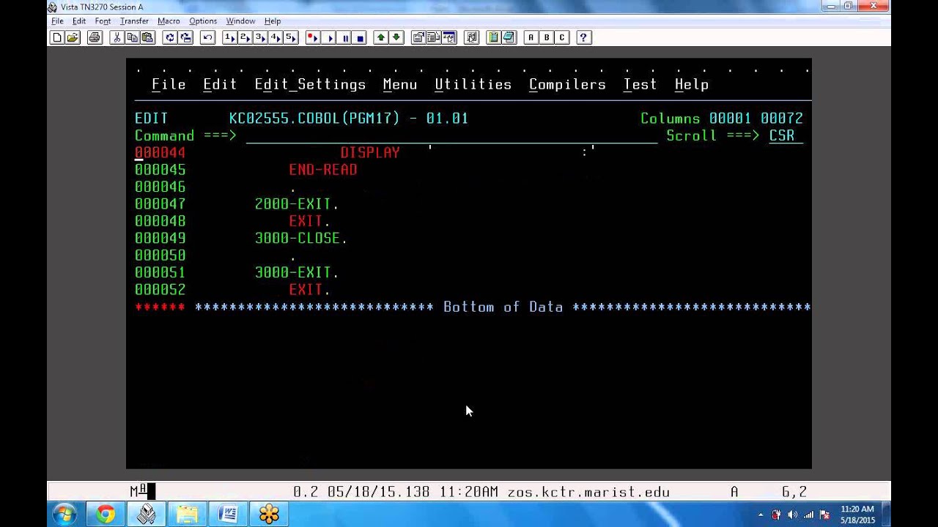Viewport: 938px width, 527px height.
Task: Click the Scroll CSR field
Action: [x=786, y=136]
